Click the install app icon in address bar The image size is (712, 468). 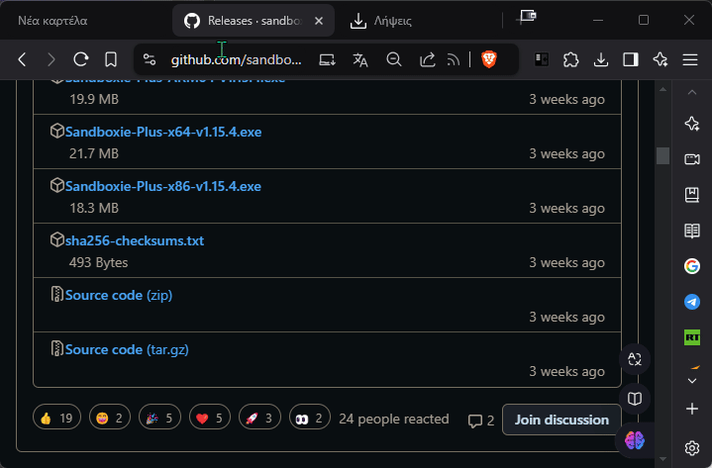[x=327, y=59]
